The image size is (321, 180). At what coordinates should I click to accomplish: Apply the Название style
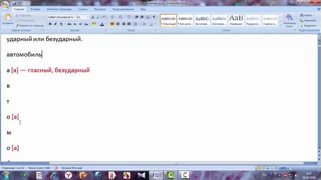click(236, 20)
